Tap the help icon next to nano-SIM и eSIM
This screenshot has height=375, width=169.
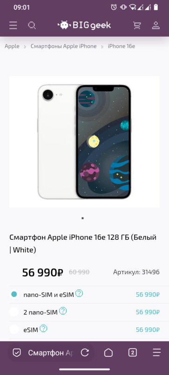coord(79,293)
